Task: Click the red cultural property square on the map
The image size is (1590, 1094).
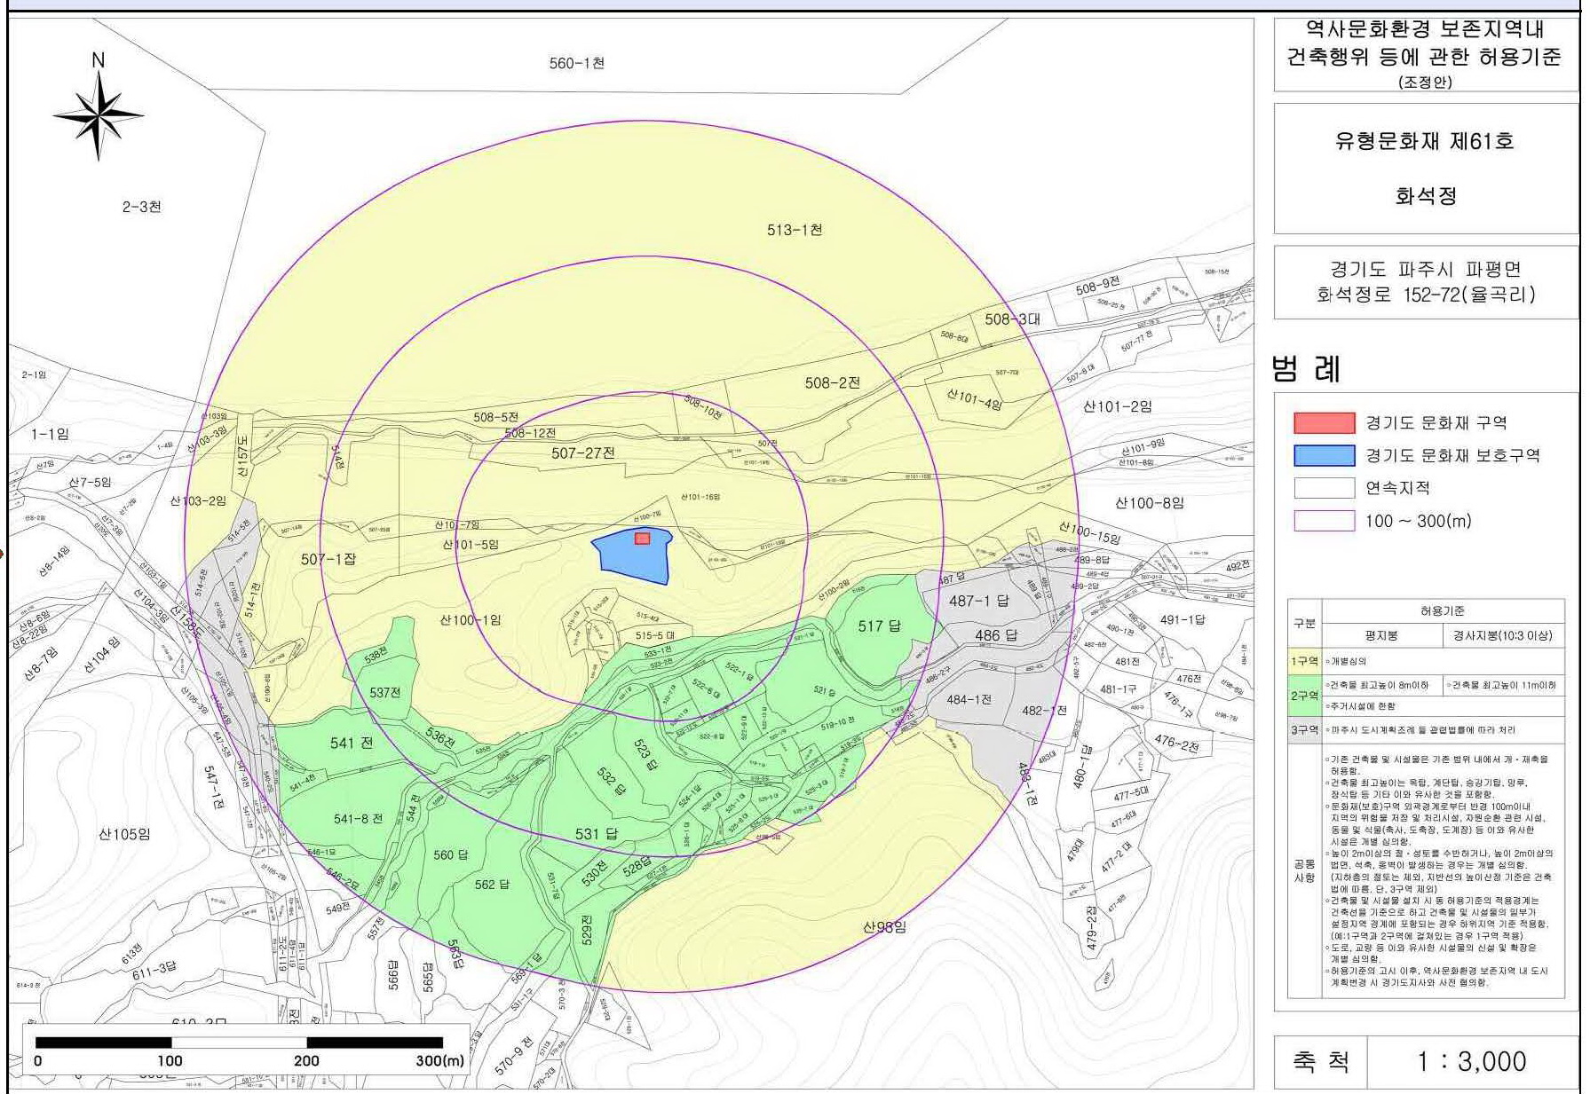Action: 642,539
